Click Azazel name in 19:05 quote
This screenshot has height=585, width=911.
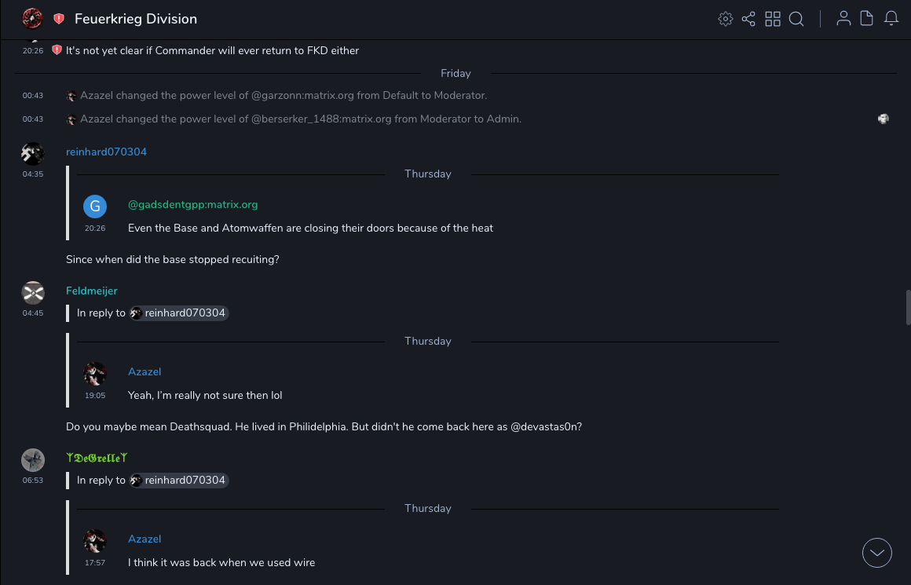[145, 371]
